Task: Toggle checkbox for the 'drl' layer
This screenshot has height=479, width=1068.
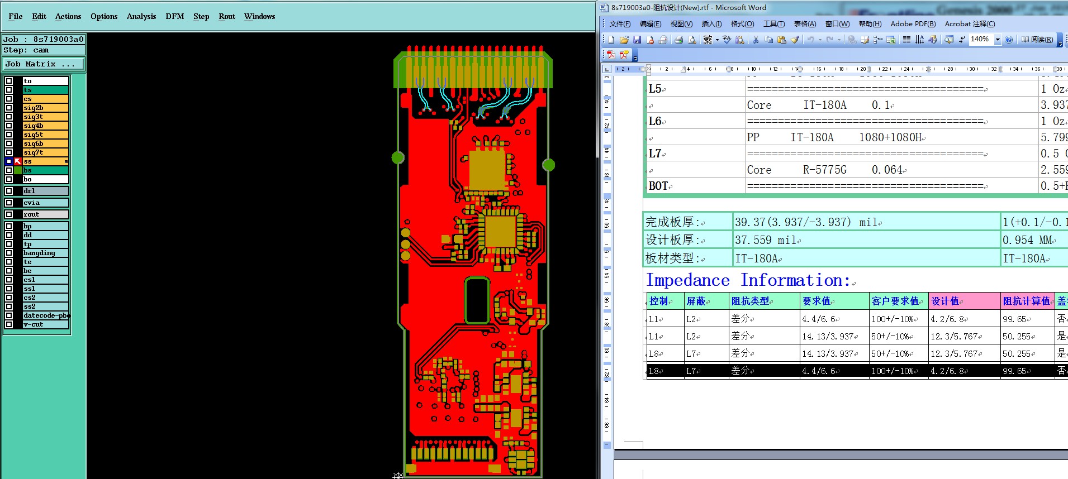Action: (9, 191)
